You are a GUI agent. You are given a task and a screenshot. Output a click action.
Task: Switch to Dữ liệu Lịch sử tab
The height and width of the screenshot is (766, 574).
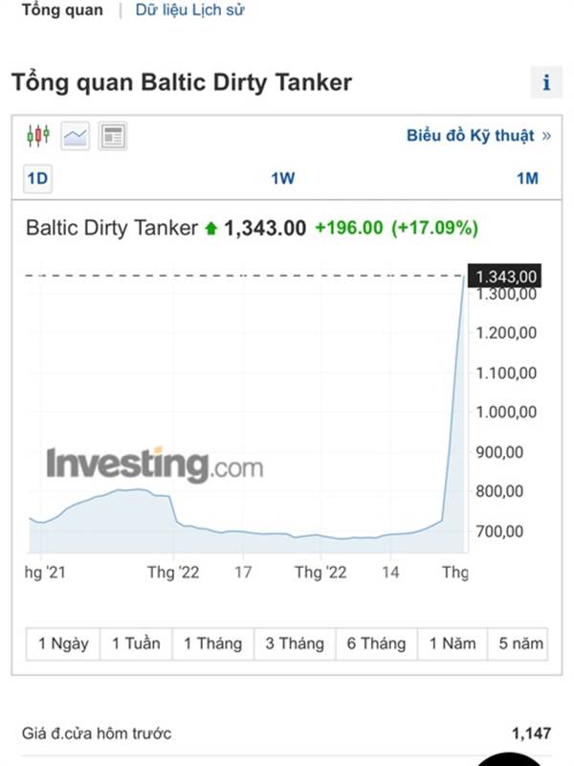click(x=189, y=10)
